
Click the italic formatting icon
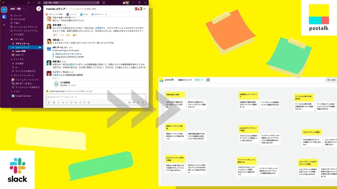pos(58,103)
